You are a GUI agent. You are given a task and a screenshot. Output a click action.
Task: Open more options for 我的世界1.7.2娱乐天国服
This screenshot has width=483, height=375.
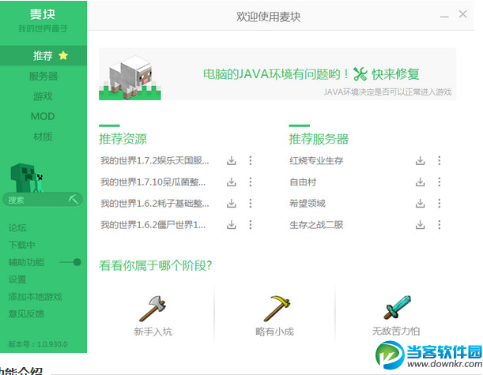coord(251,160)
